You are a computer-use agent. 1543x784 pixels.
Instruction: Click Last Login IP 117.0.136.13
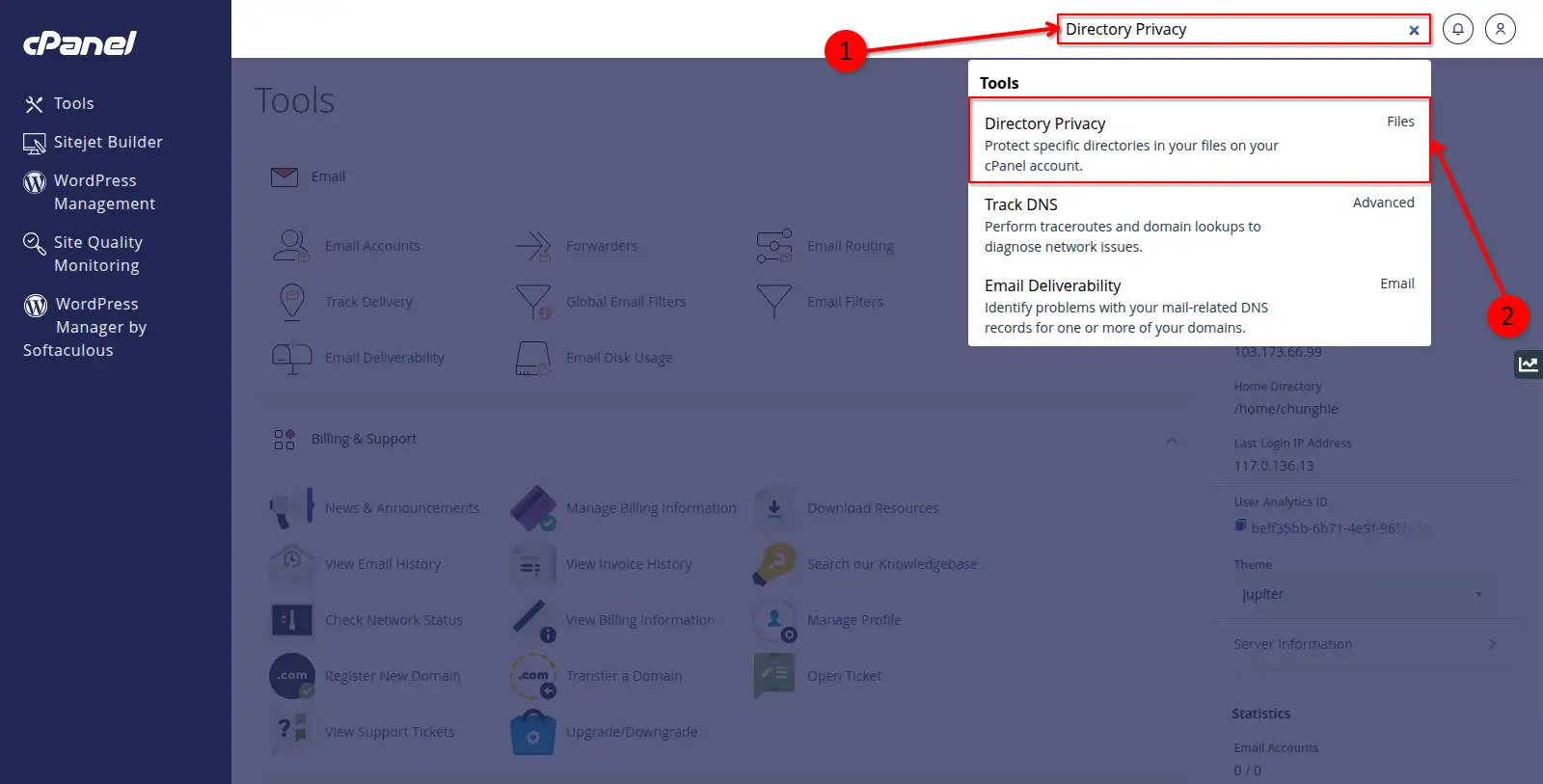(x=1274, y=466)
